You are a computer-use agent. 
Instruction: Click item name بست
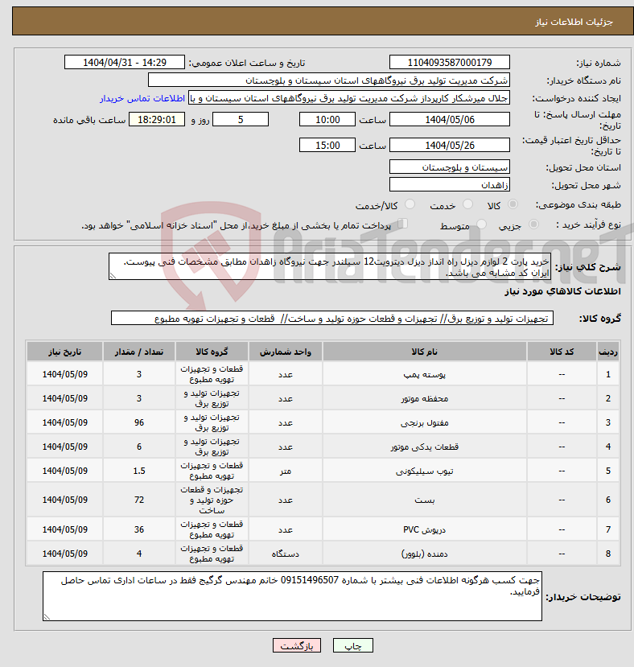click(424, 500)
